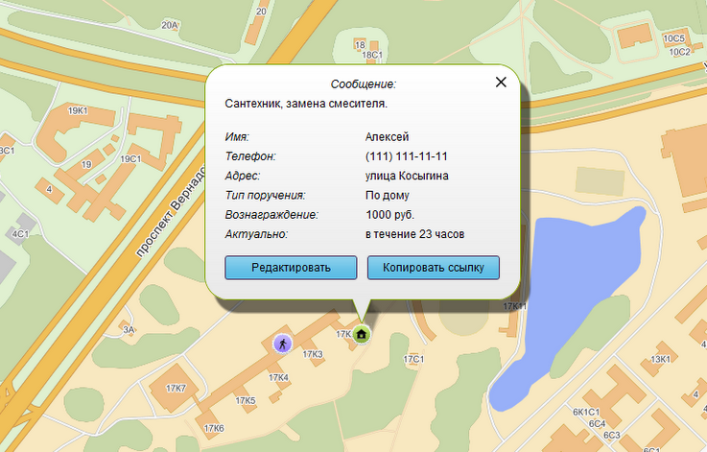Click building label 6С3 on the map
707x452 pixels.
[612, 436]
